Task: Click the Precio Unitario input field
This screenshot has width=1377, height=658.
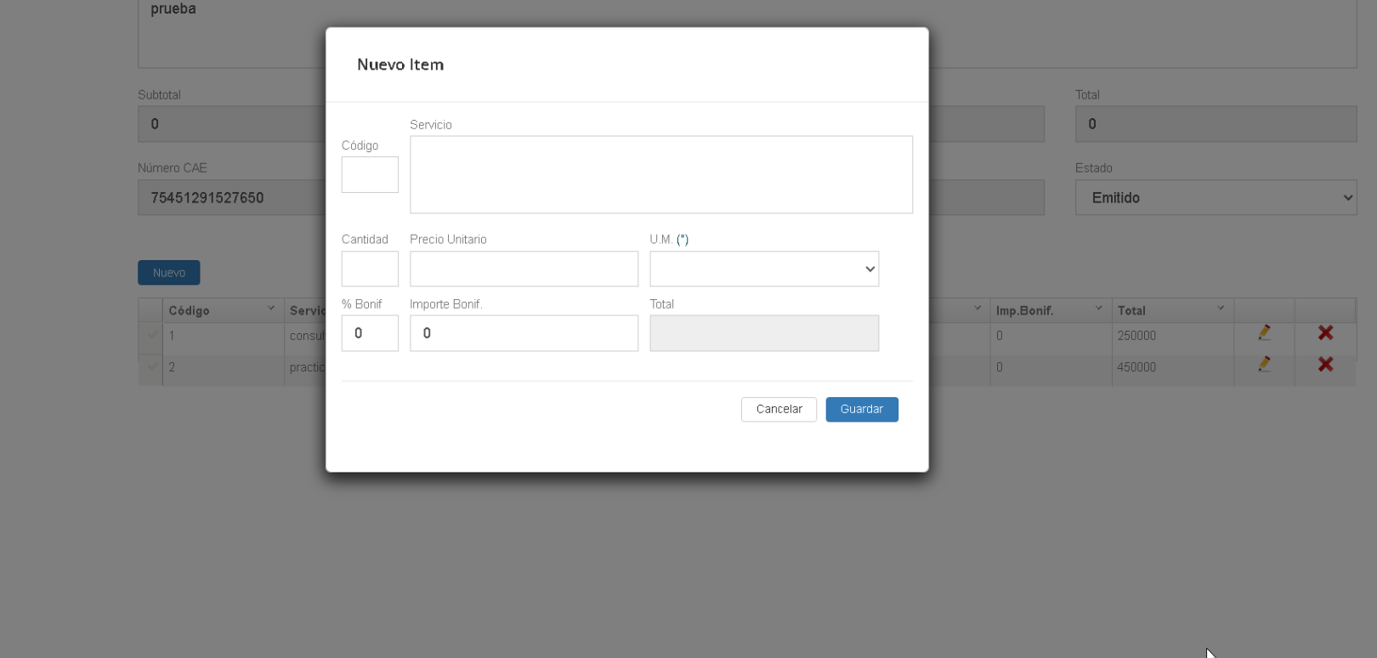Action: pos(524,269)
